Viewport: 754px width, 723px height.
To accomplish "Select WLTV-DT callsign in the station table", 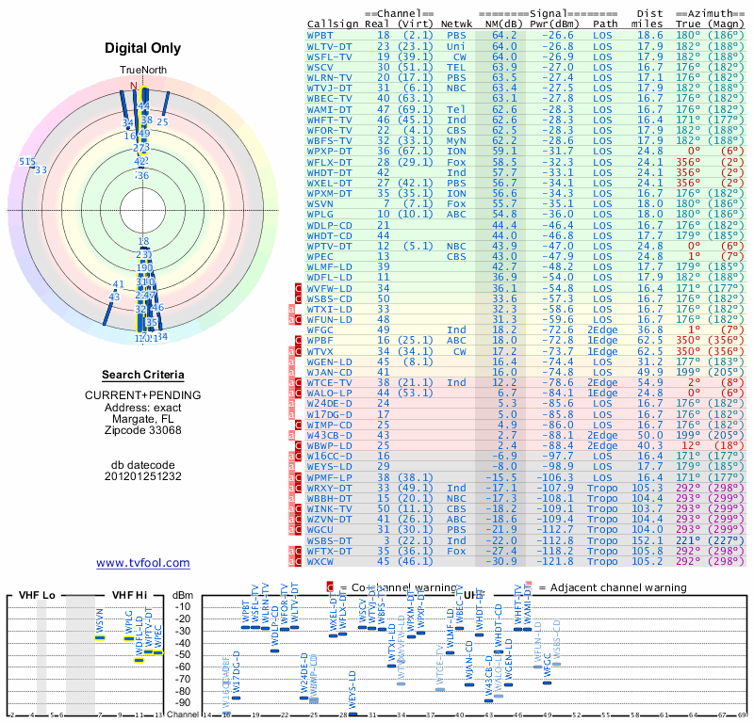I will (329, 46).
